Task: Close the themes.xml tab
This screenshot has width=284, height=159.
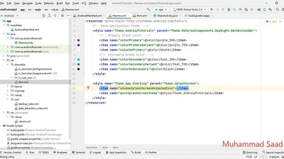Action: click(x=128, y=16)
